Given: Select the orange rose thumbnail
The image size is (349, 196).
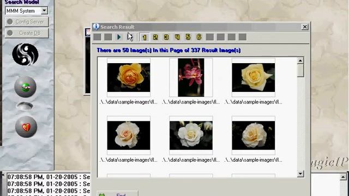Looking at the screenshot, I should (129, 77).
